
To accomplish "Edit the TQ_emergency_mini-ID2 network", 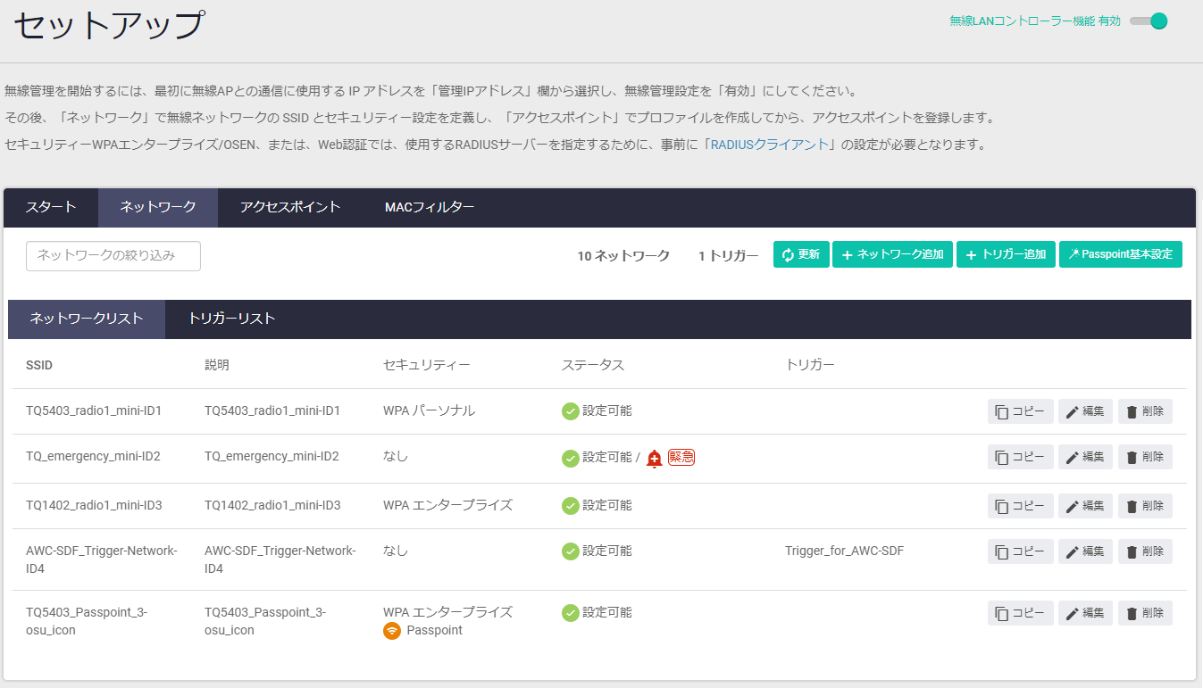I will coord(1085,457).
